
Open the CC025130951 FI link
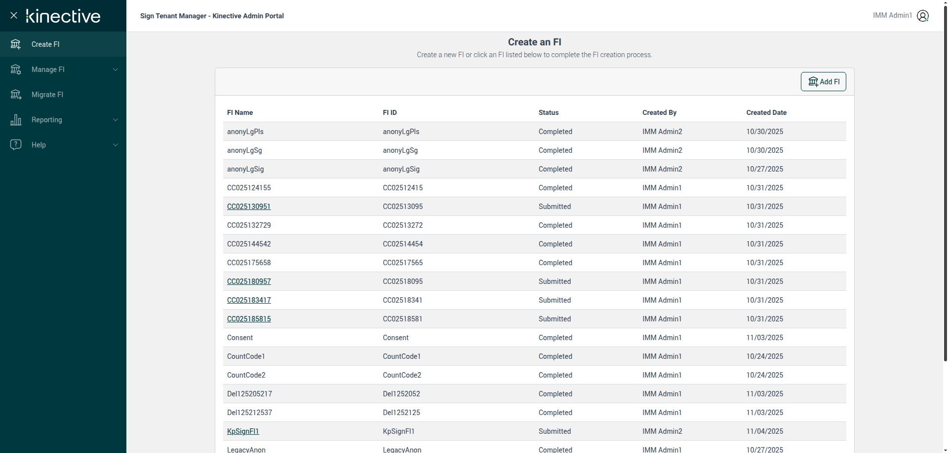point(249,207)
